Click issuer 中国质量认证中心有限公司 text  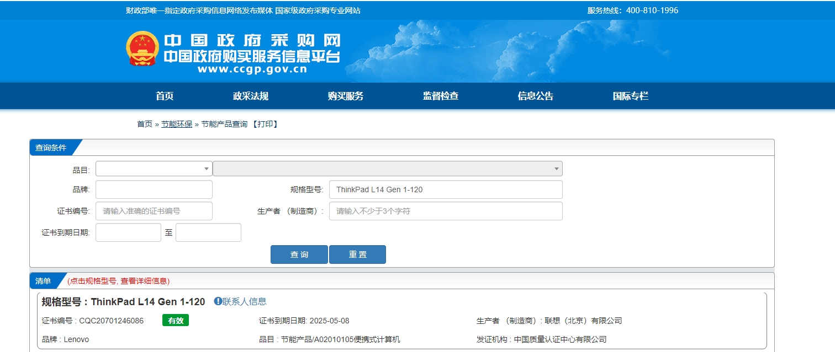[x=560, y=339]
